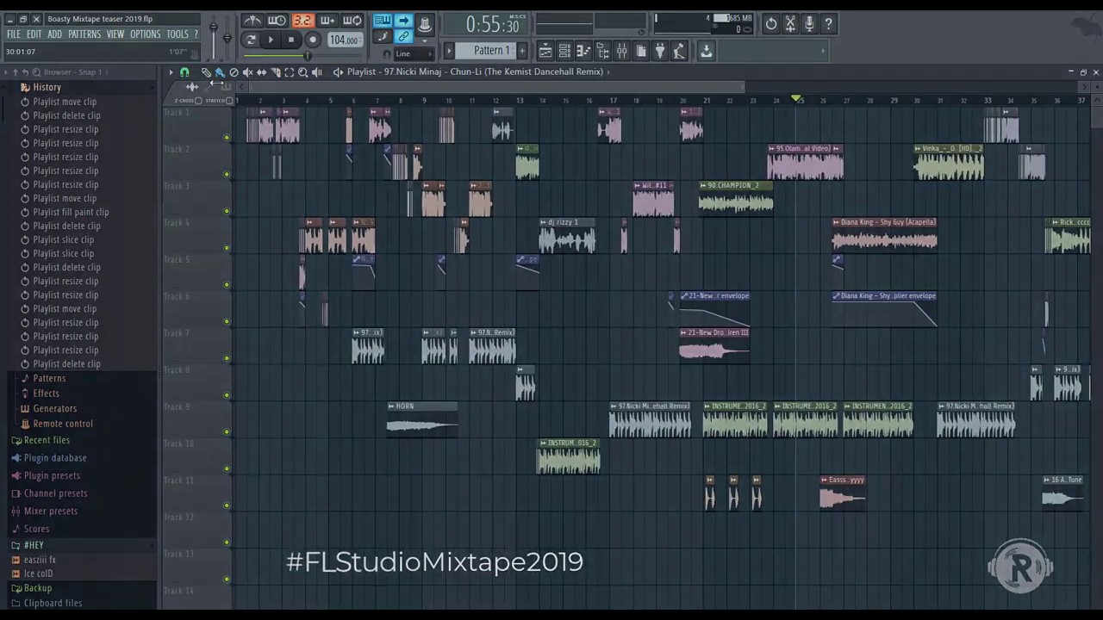The image size is (1103, 620).
Task: Open the PATTERNS menu
Action: pyautogui.click(x=84, y=34)
